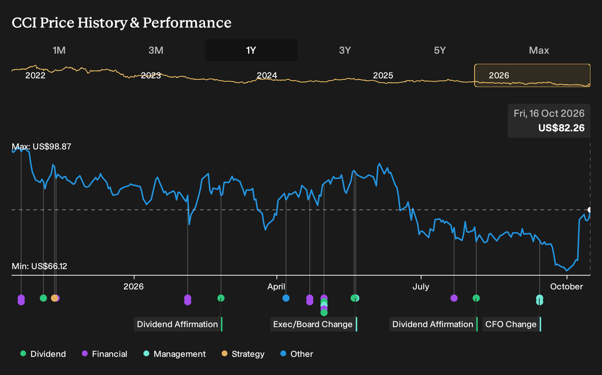Select the "Fri, 16 Oct 2026" tooltip date
This screenshot has width=602, height=375.
click(549, 114)
